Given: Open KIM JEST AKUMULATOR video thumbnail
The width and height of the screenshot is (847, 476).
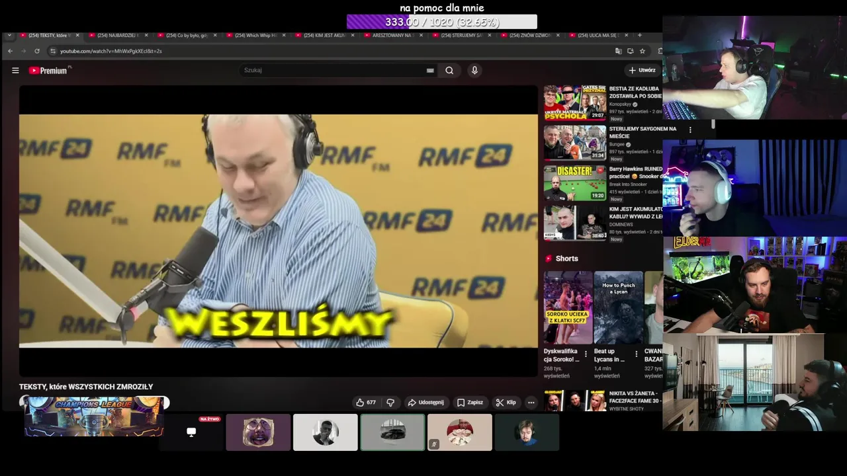Looking at the screenshot, I should [x=575, y=223].
